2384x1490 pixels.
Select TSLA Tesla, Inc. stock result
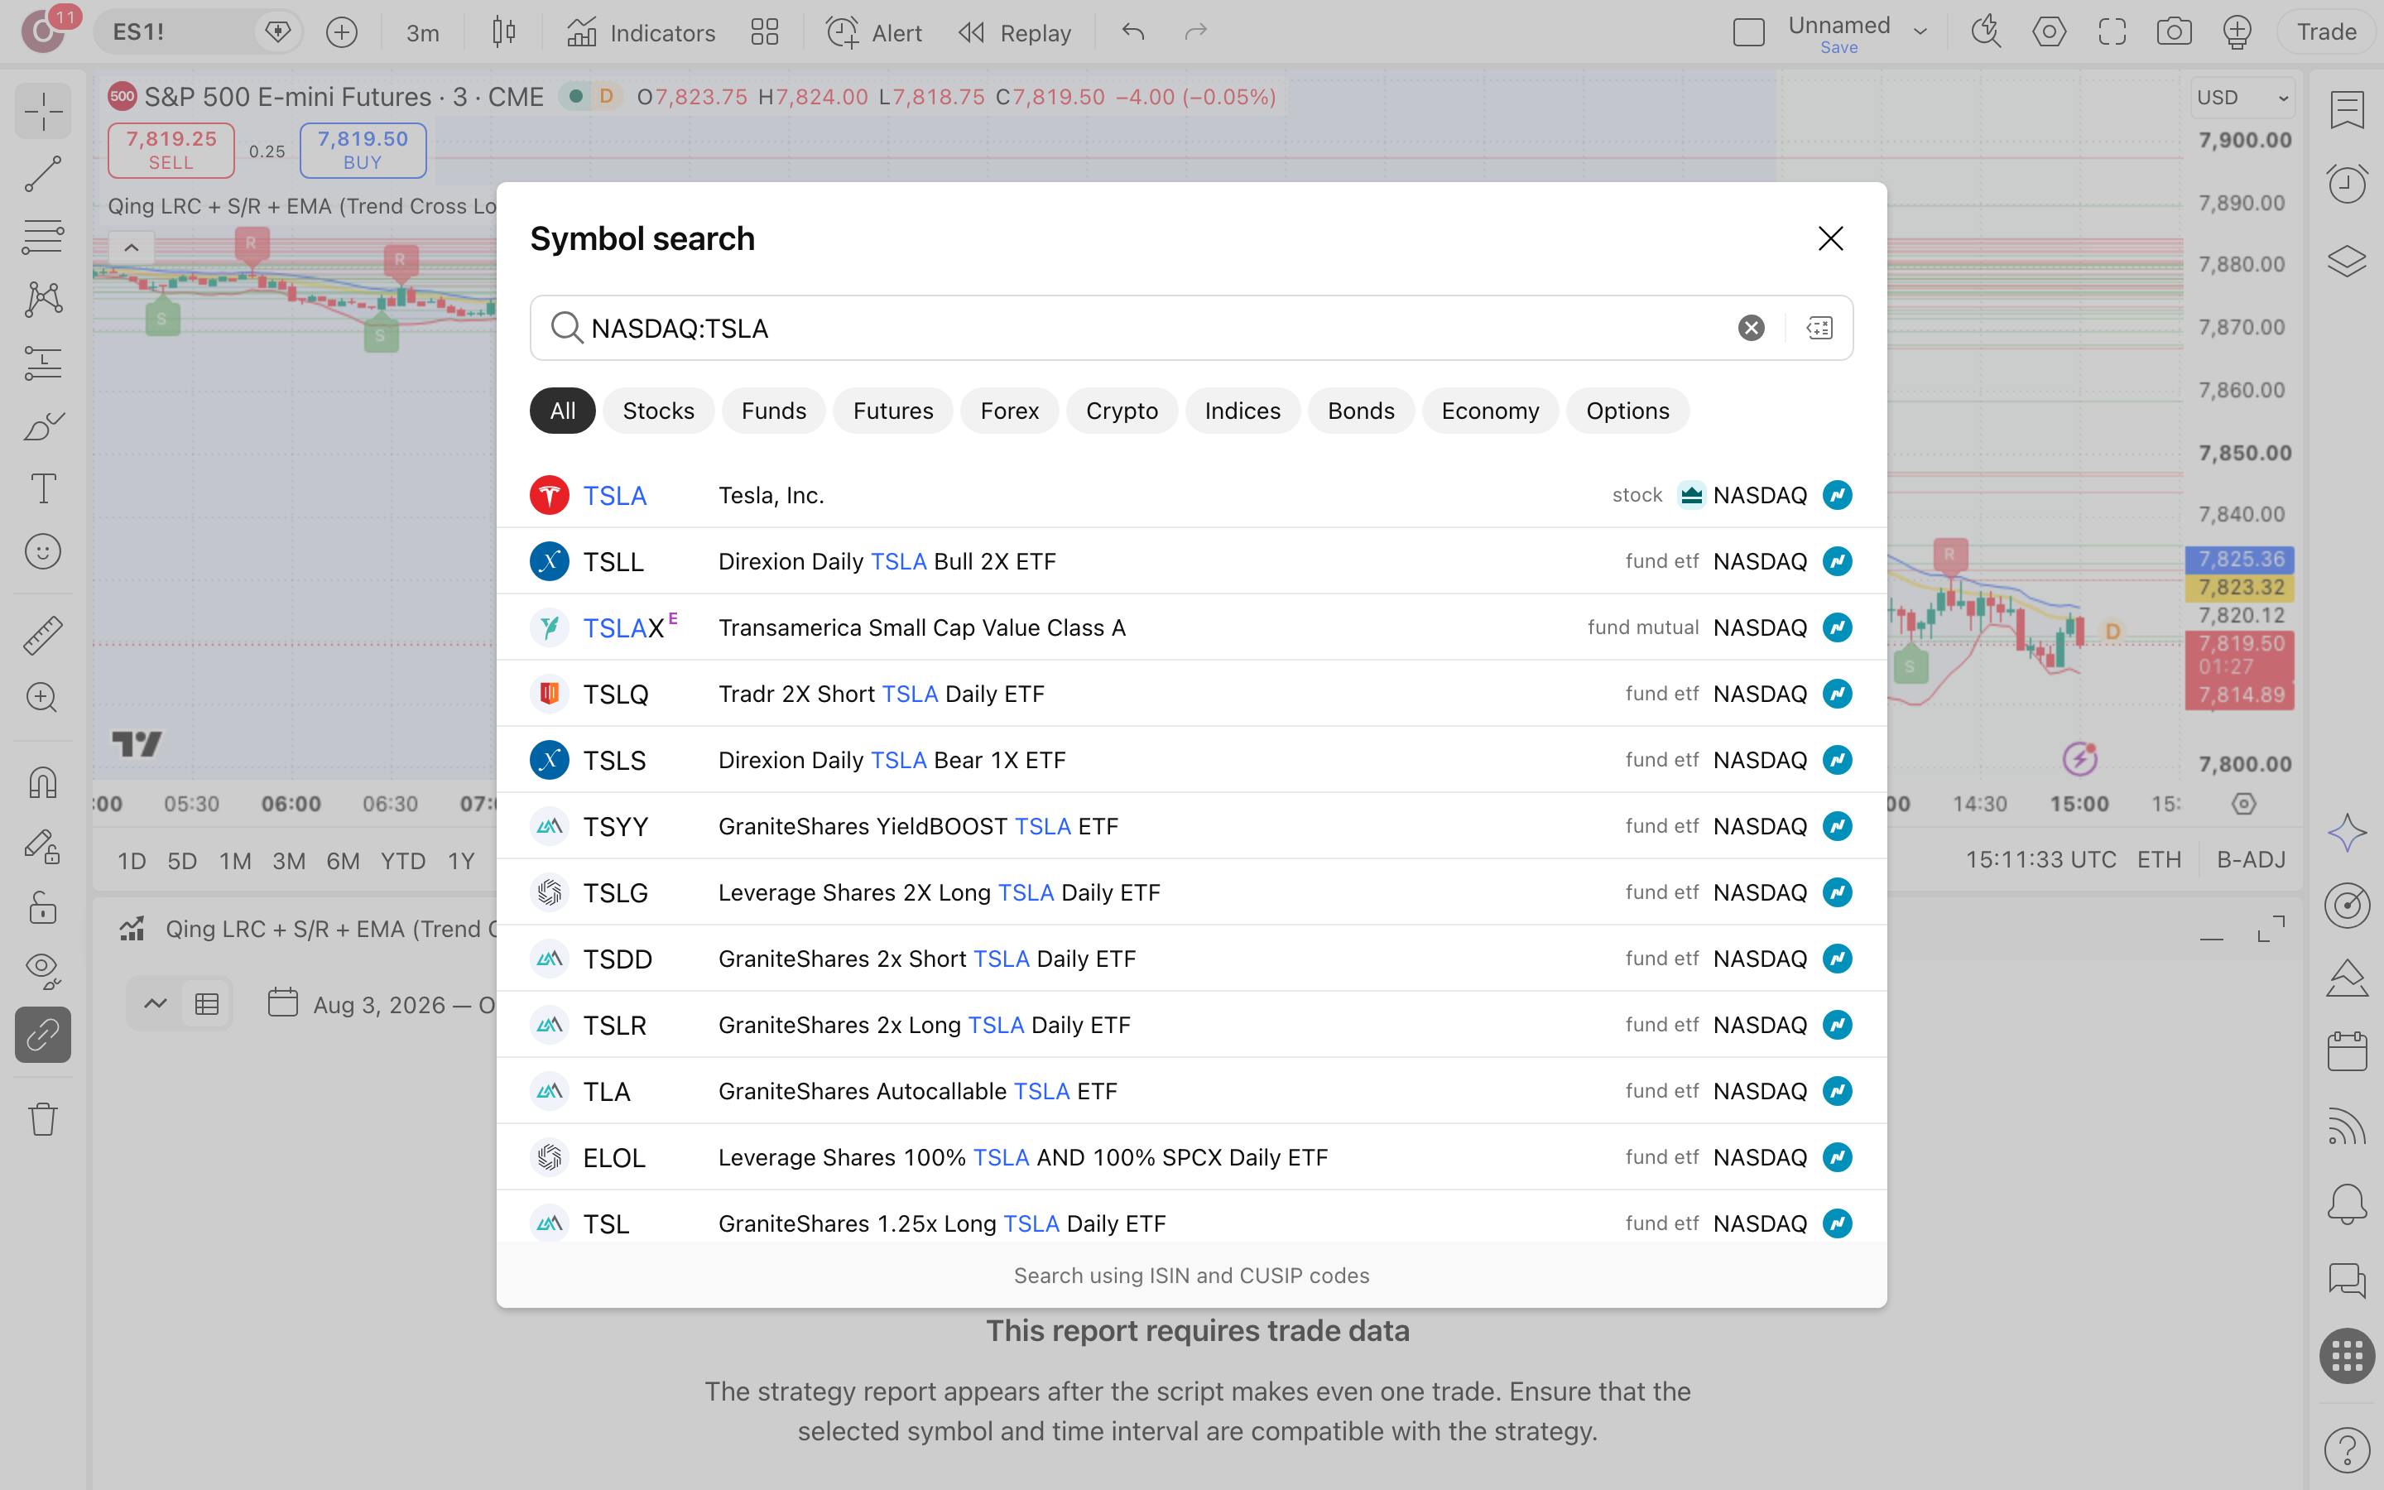pos(1191,495)
